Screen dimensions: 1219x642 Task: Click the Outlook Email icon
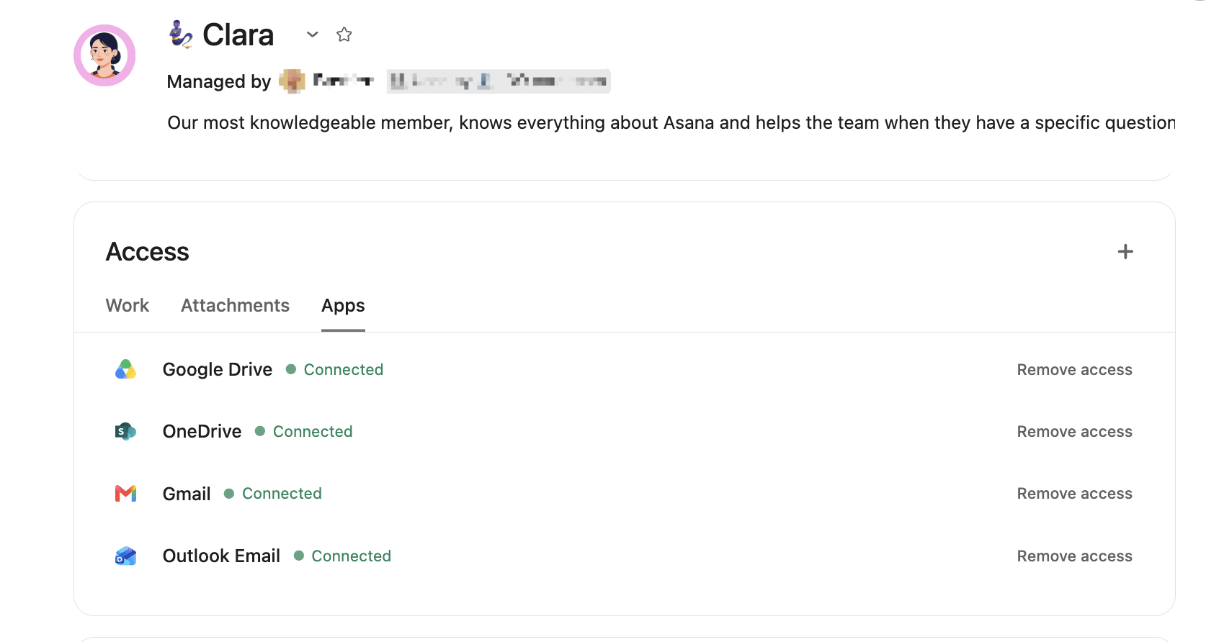point(126,556)
